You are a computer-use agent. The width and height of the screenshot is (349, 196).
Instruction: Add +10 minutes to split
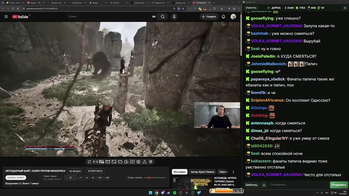click(x=100, y=178)
